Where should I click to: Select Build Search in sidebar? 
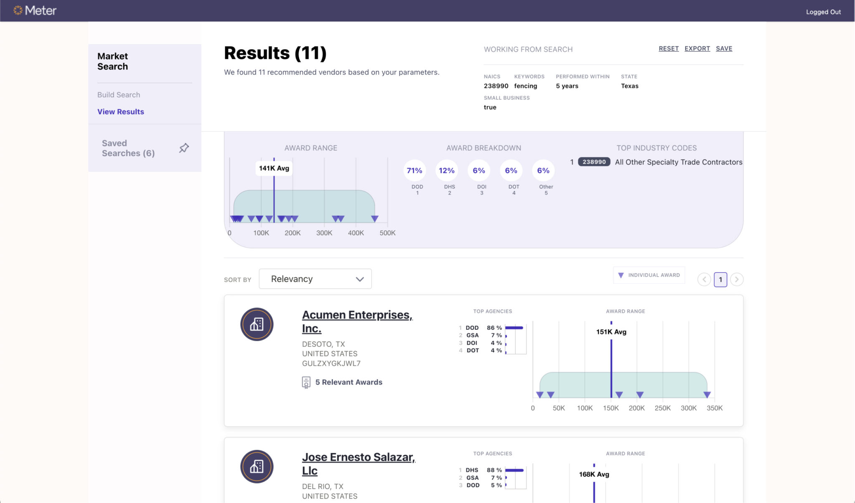coord(119,95)
